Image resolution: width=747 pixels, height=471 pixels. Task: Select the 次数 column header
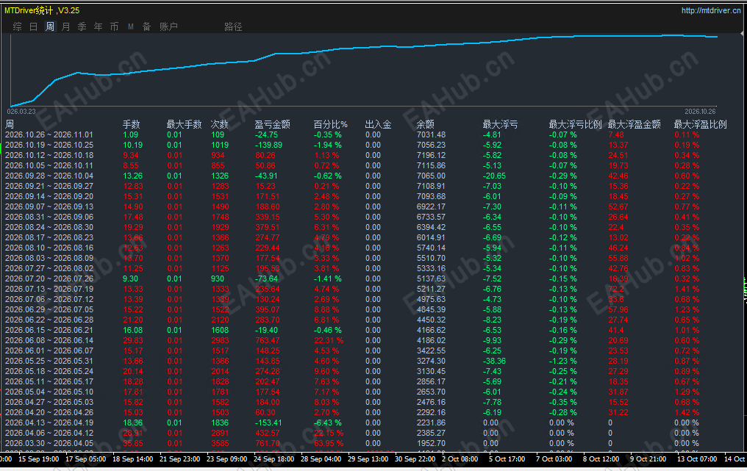click(220, 124)
